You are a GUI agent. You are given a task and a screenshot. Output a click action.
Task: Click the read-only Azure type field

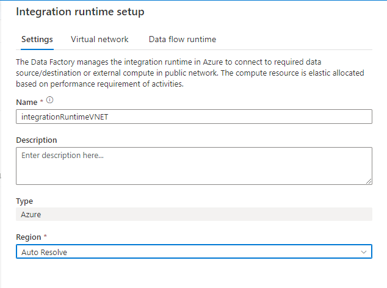pyautogui.click(x=194, y=214)
